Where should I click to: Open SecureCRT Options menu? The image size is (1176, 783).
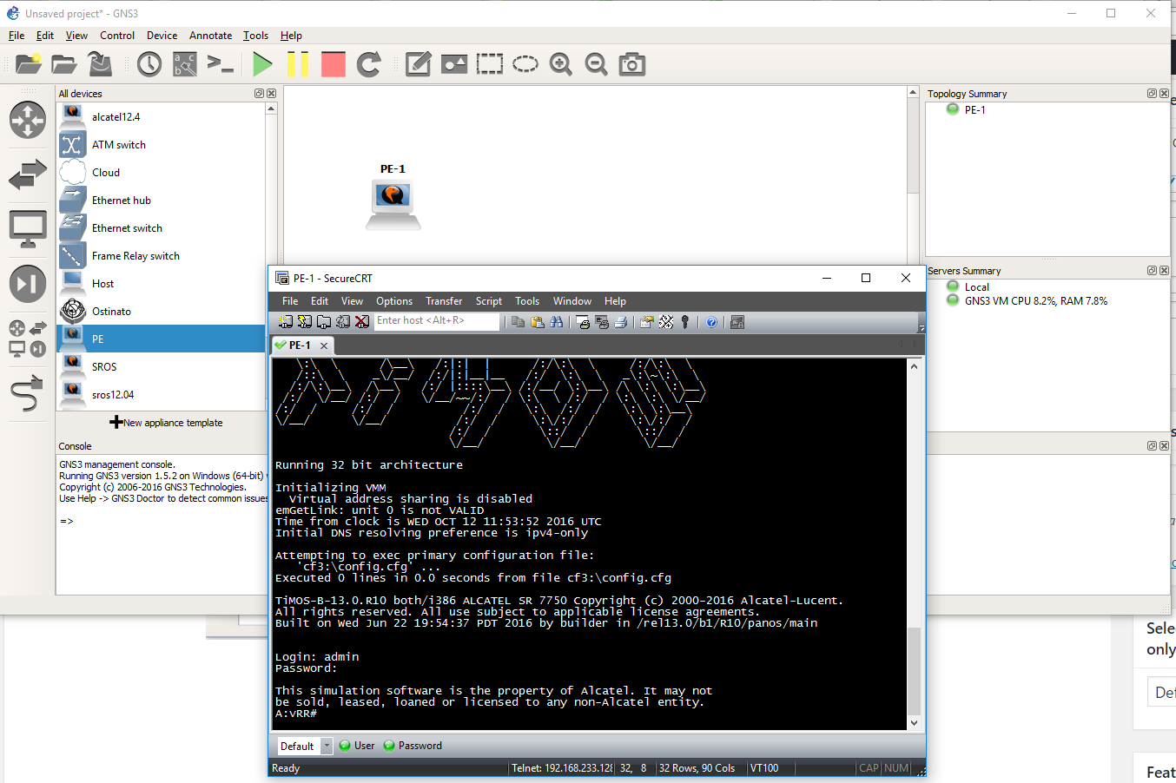[x=394, y=301]
